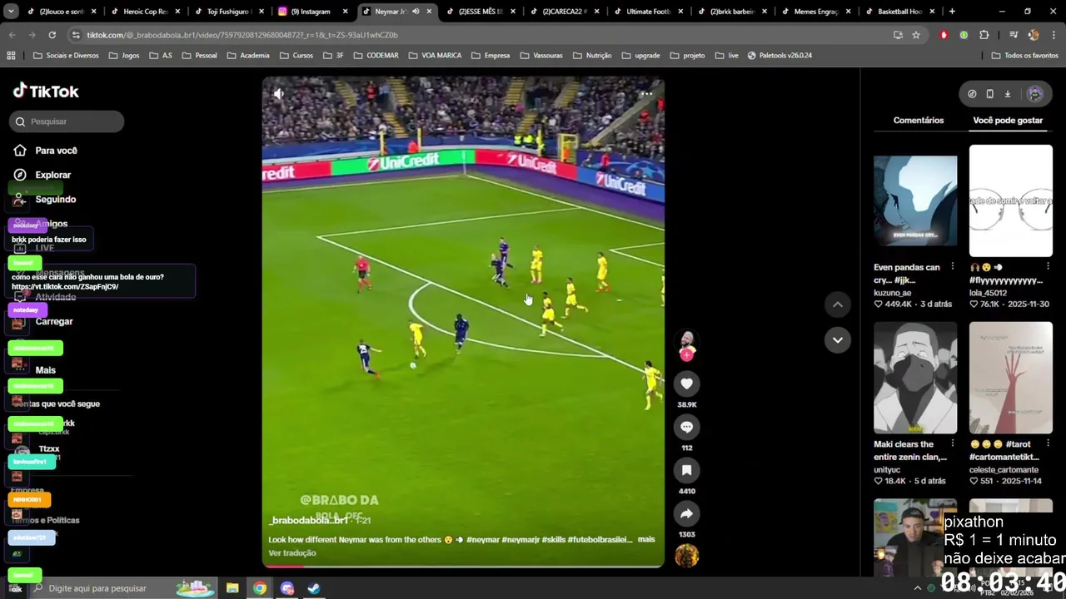1066x599 pixels.
Task: Switch to the Heroic Cop browser tab
Action: pyautogui.click(x=146, y=12)
